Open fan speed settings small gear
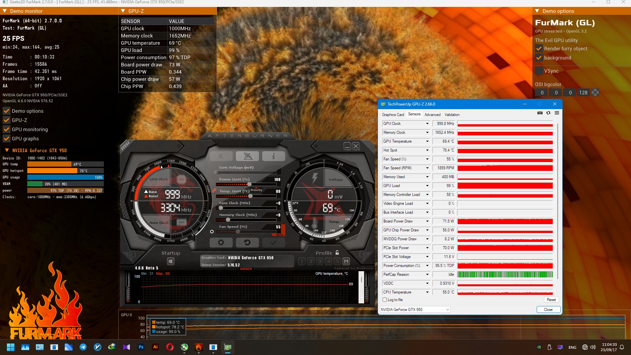This screenshot has width=631, height=355. [x=212, y=232]
